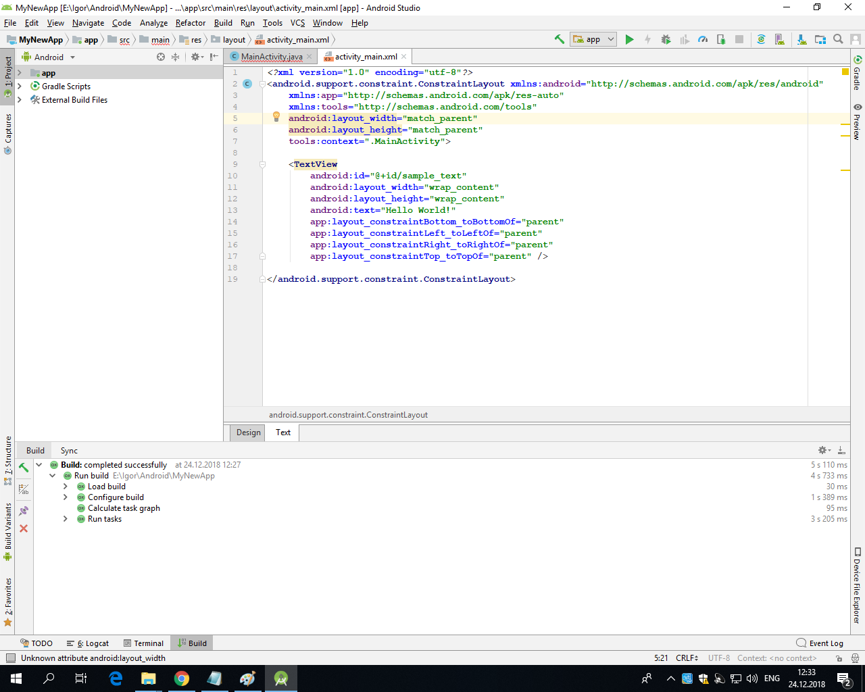Click the user account avatar icon
The width and height of the screenshot is (865, 692).
click(x=856, y=39)
